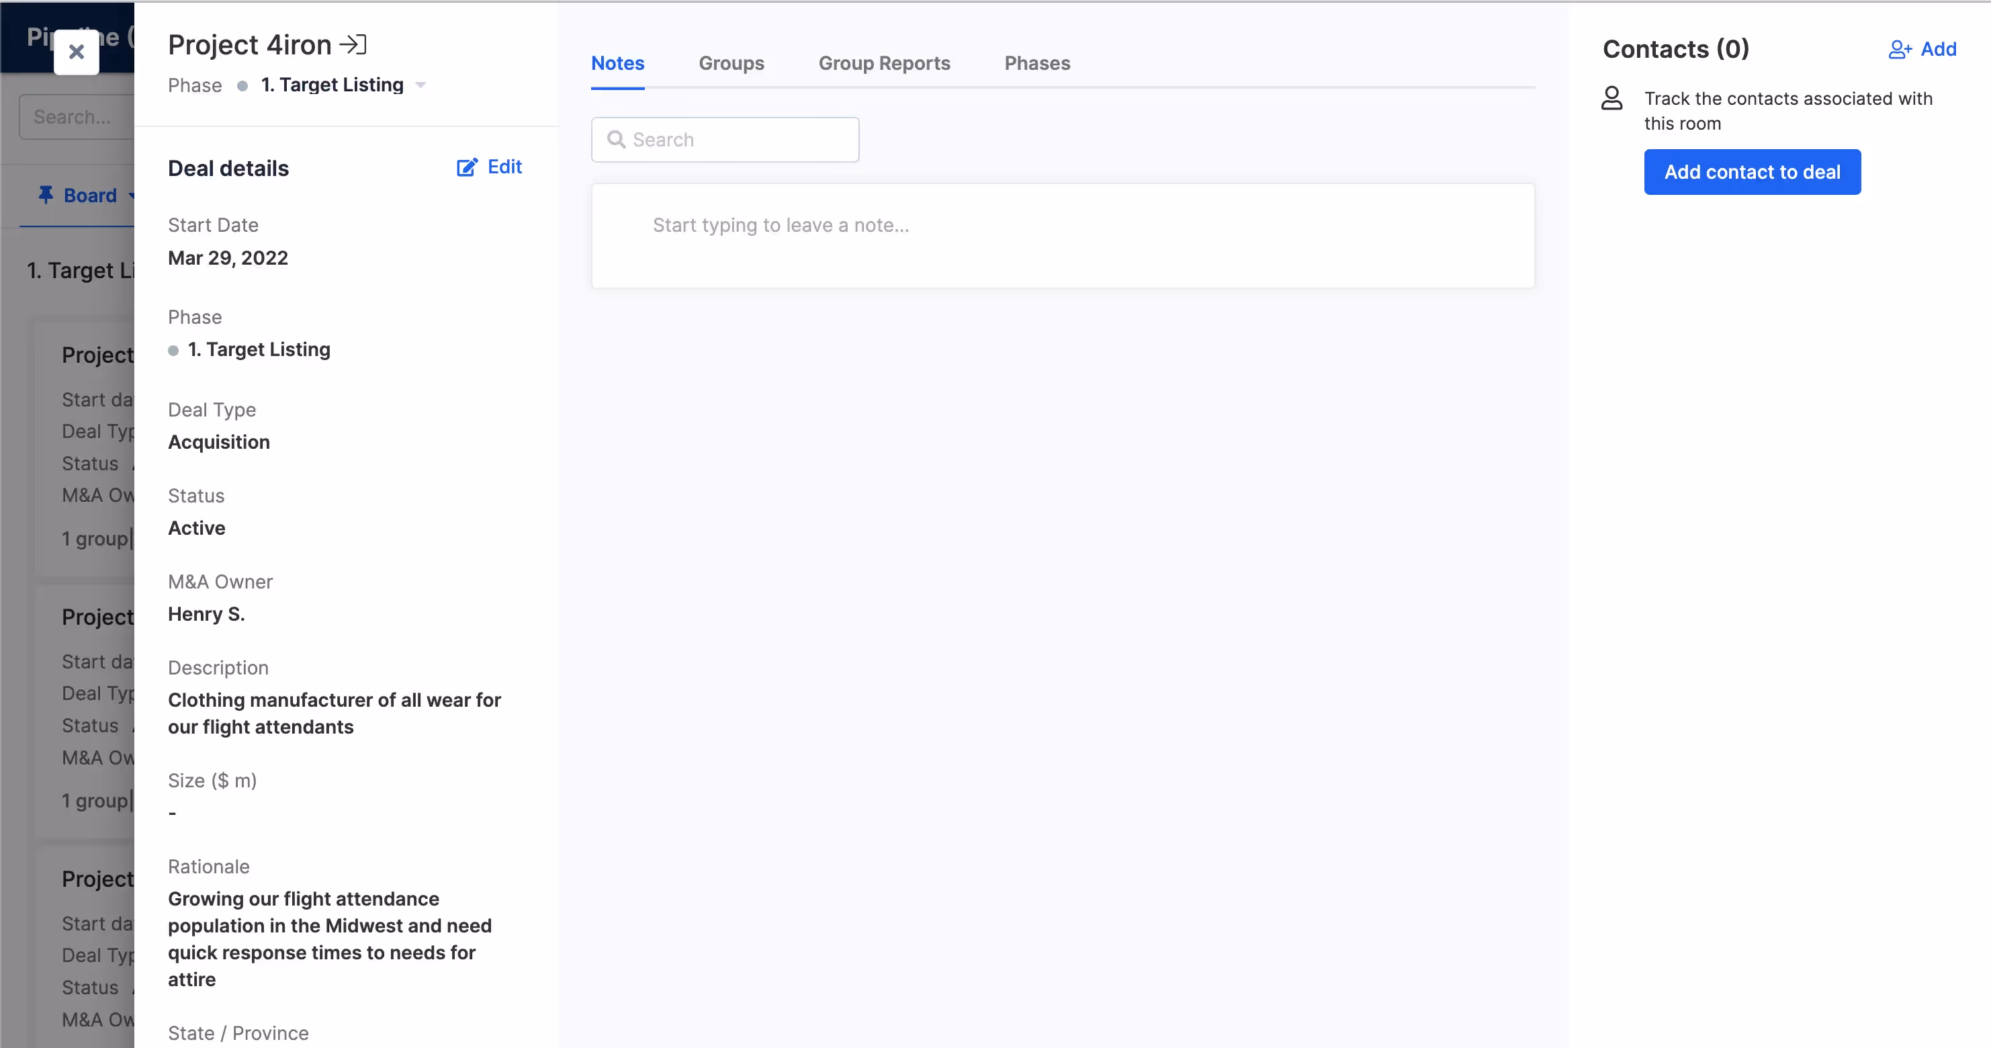Open the 1. Target Listing phase selector
The height and width of the screenshot is (1048, 1991).
click(x=333, y=85)
